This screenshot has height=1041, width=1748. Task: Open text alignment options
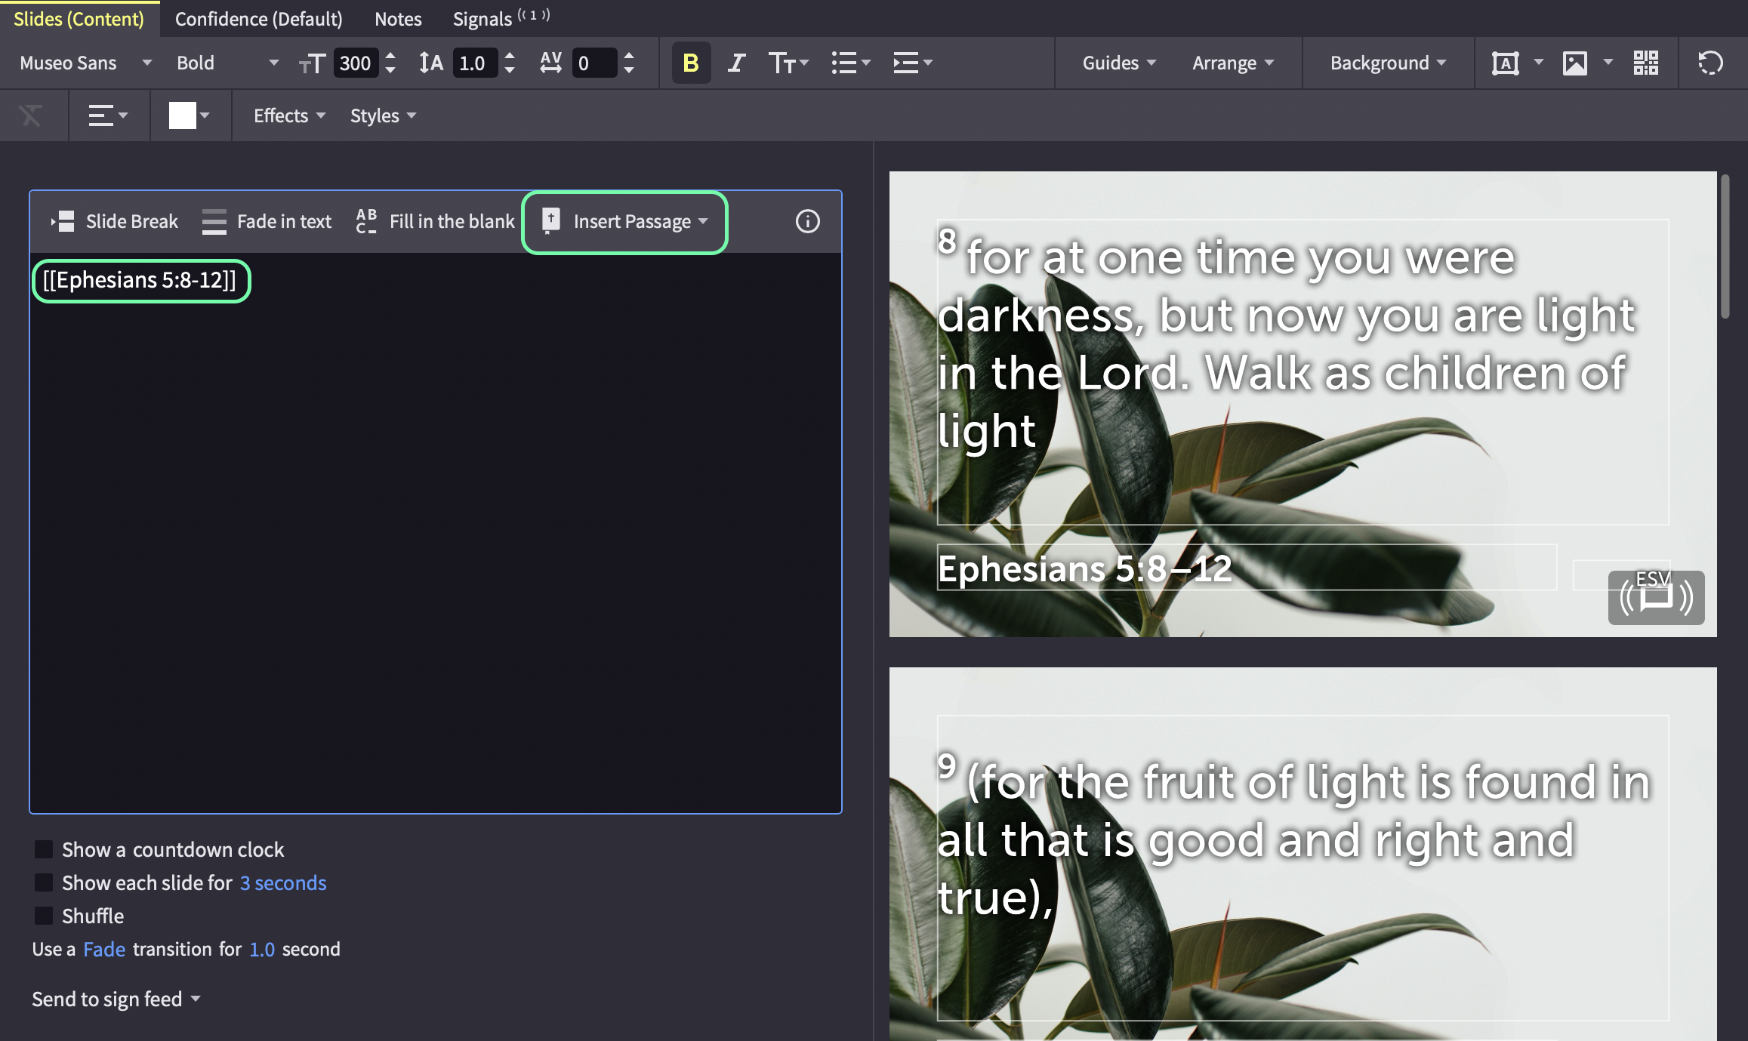tap(108, 115)
